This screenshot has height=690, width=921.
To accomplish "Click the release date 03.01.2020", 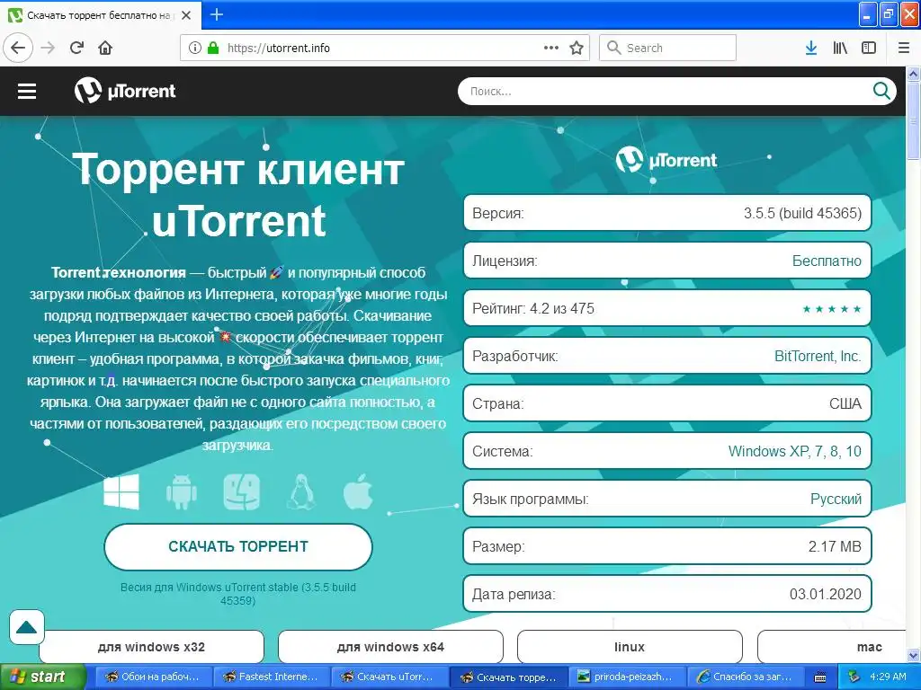I will (x=825, y=594).
